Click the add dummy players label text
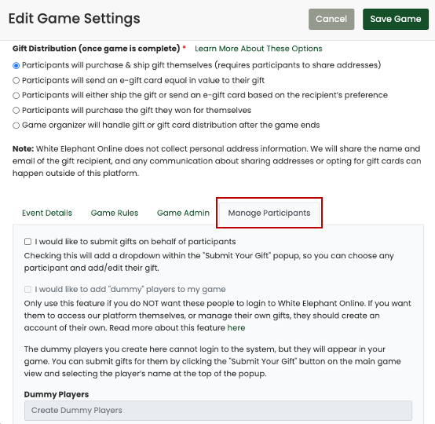The image size is (435, 424). coord(130,290)
